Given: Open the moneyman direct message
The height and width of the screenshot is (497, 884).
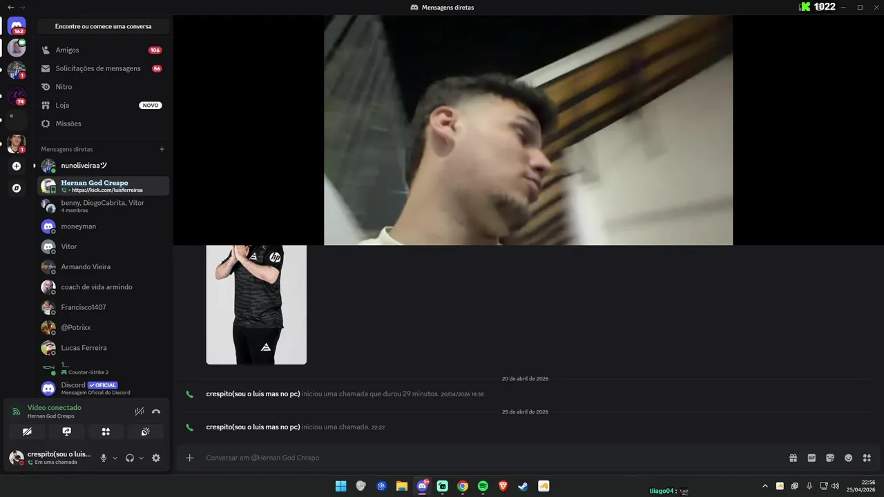Looking at the screenshot, I should tap(103, 226).
